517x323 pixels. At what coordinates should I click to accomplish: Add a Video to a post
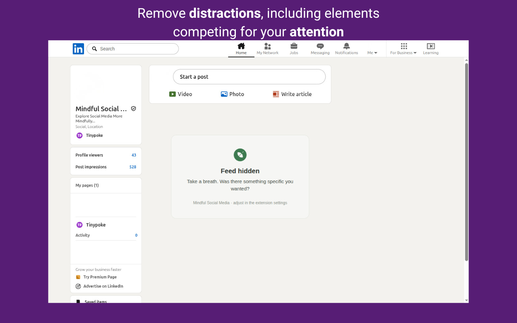click(181, 94)
